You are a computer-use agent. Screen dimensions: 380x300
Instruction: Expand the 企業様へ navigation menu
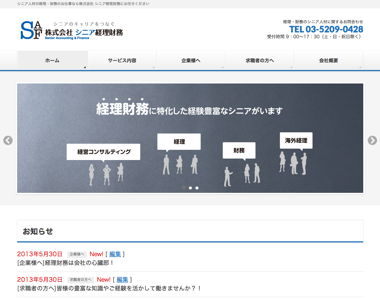(x=191, y=61)
